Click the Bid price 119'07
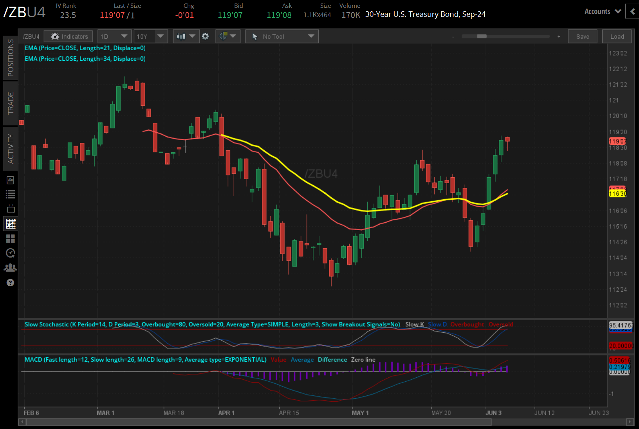Image resolution: width=639 pixels, height=429 pixels. click(x=230, y=15)
